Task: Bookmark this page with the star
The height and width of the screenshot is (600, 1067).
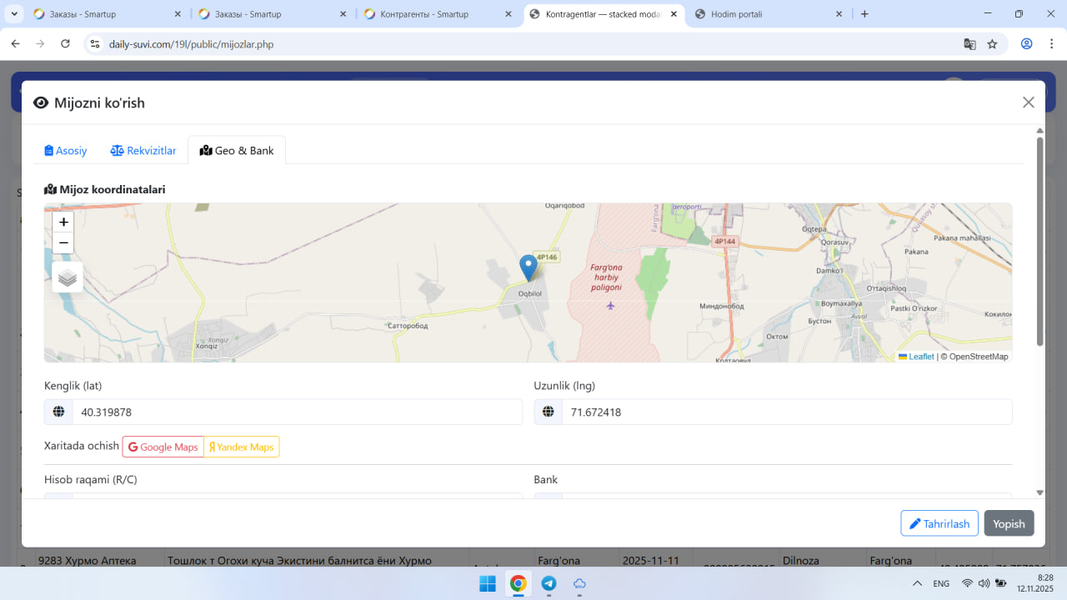Action: pos(992,44)
